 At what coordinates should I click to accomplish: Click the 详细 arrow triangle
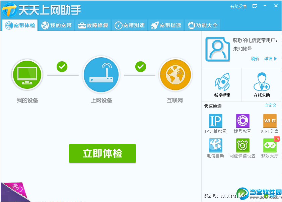275,59
